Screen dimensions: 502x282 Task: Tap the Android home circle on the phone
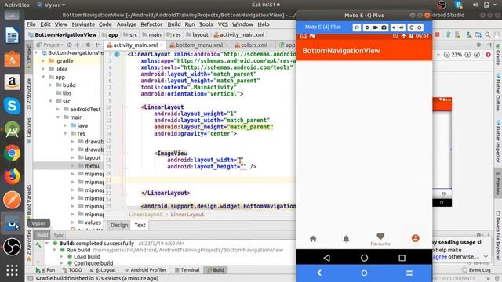pyautogui.click(x=364, y=258)
